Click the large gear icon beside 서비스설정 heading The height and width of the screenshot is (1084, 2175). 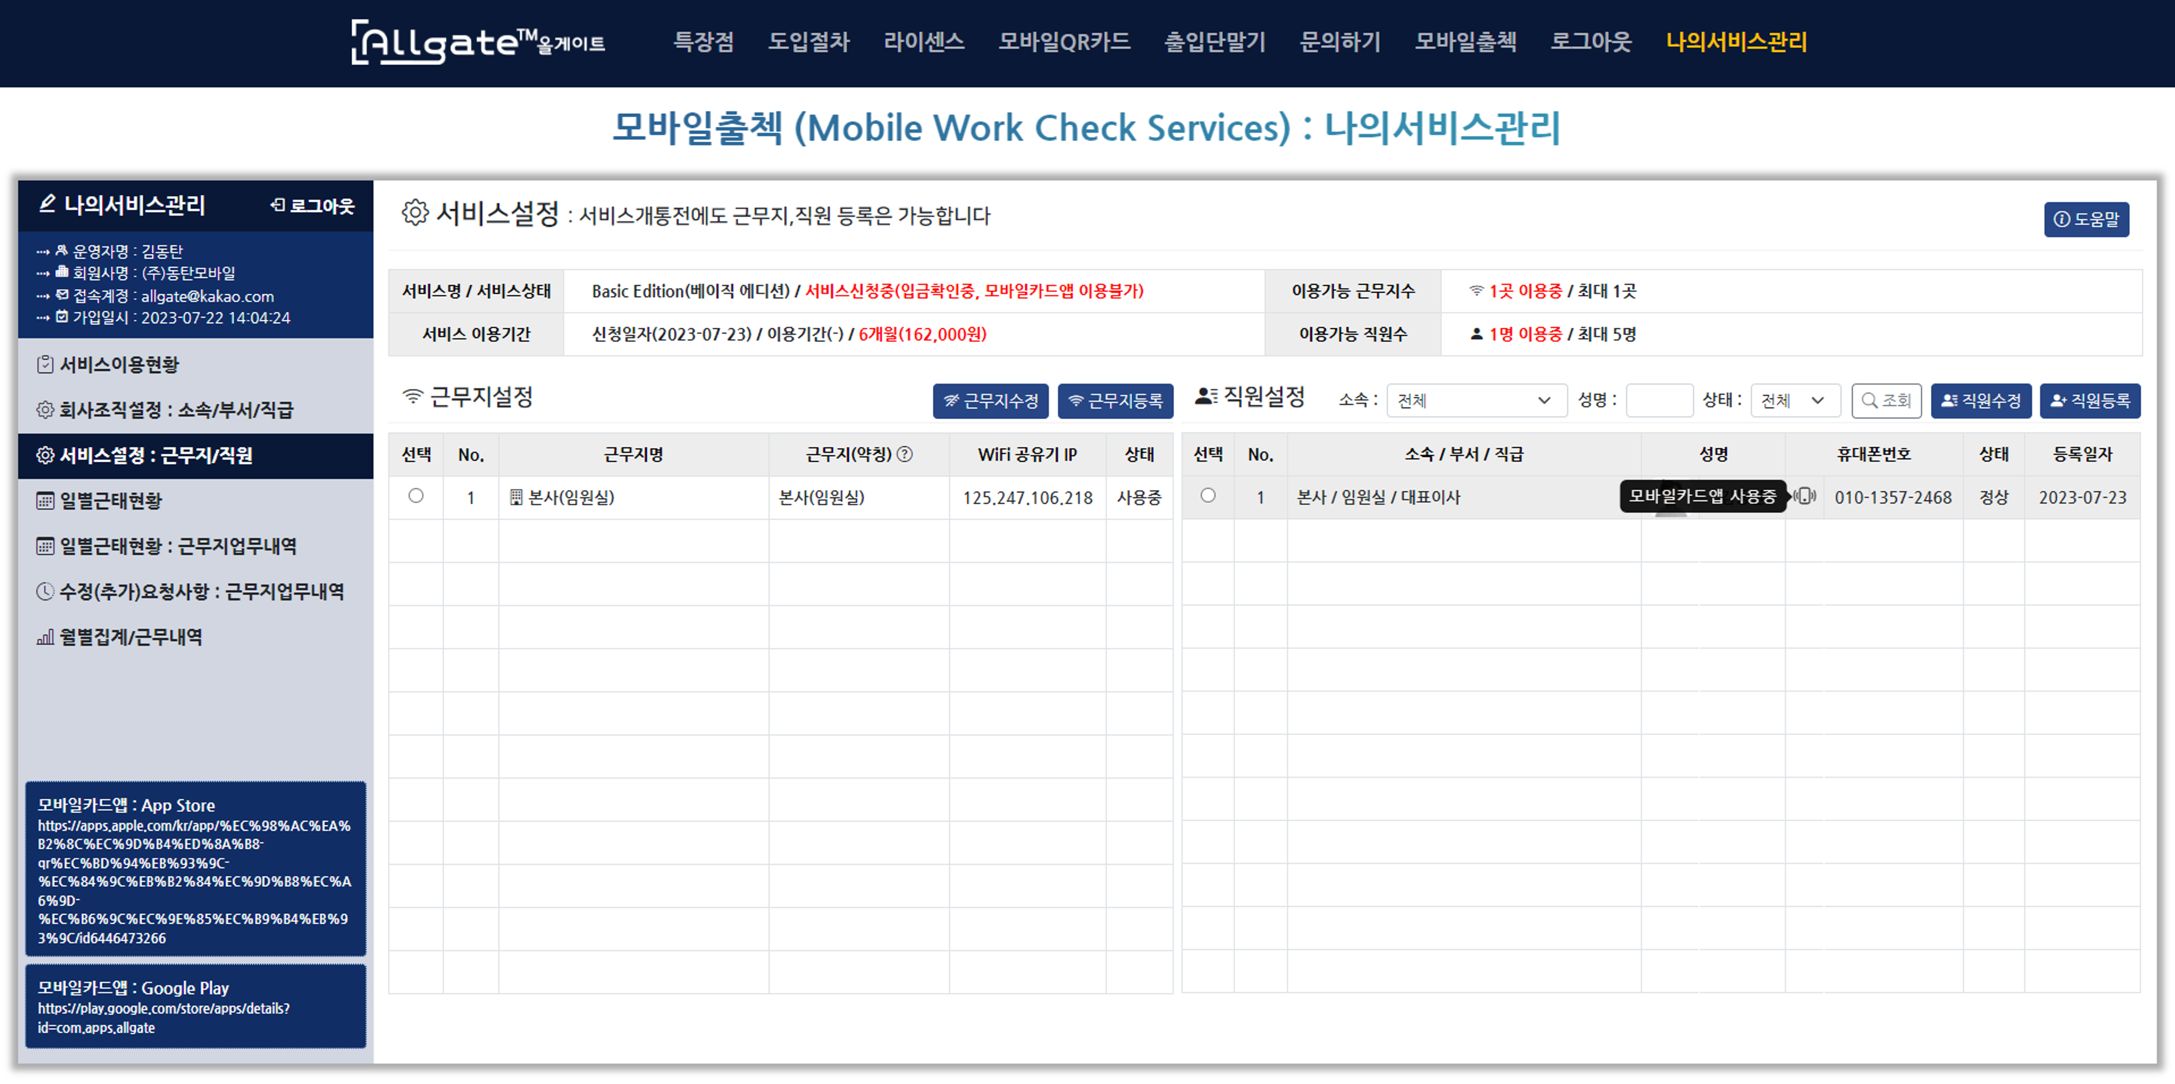[x=415, y=213]
